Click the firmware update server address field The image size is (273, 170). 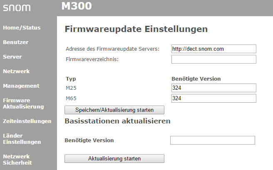tap(214, 49)
